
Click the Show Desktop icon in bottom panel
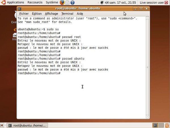[x=2, y=125]
